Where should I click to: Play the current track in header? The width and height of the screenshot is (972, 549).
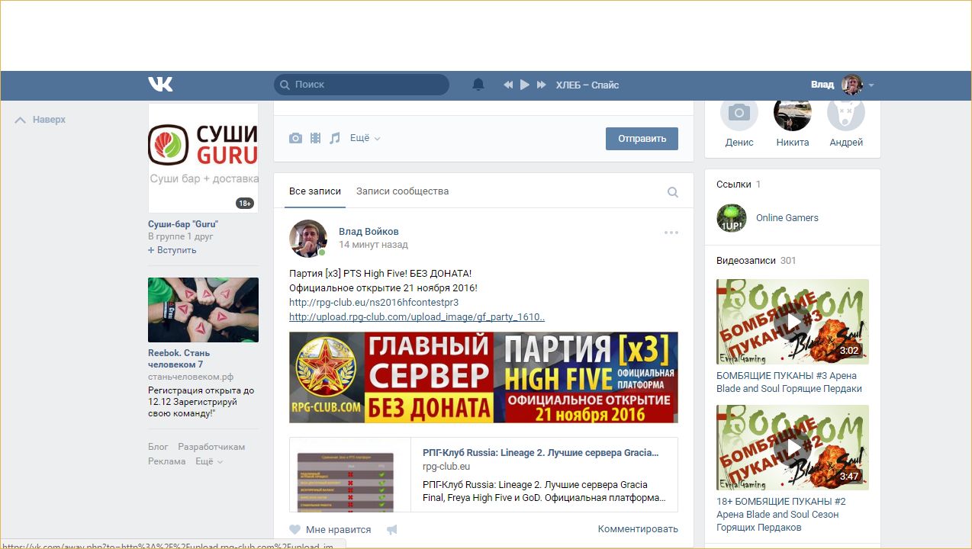point(525,85)
